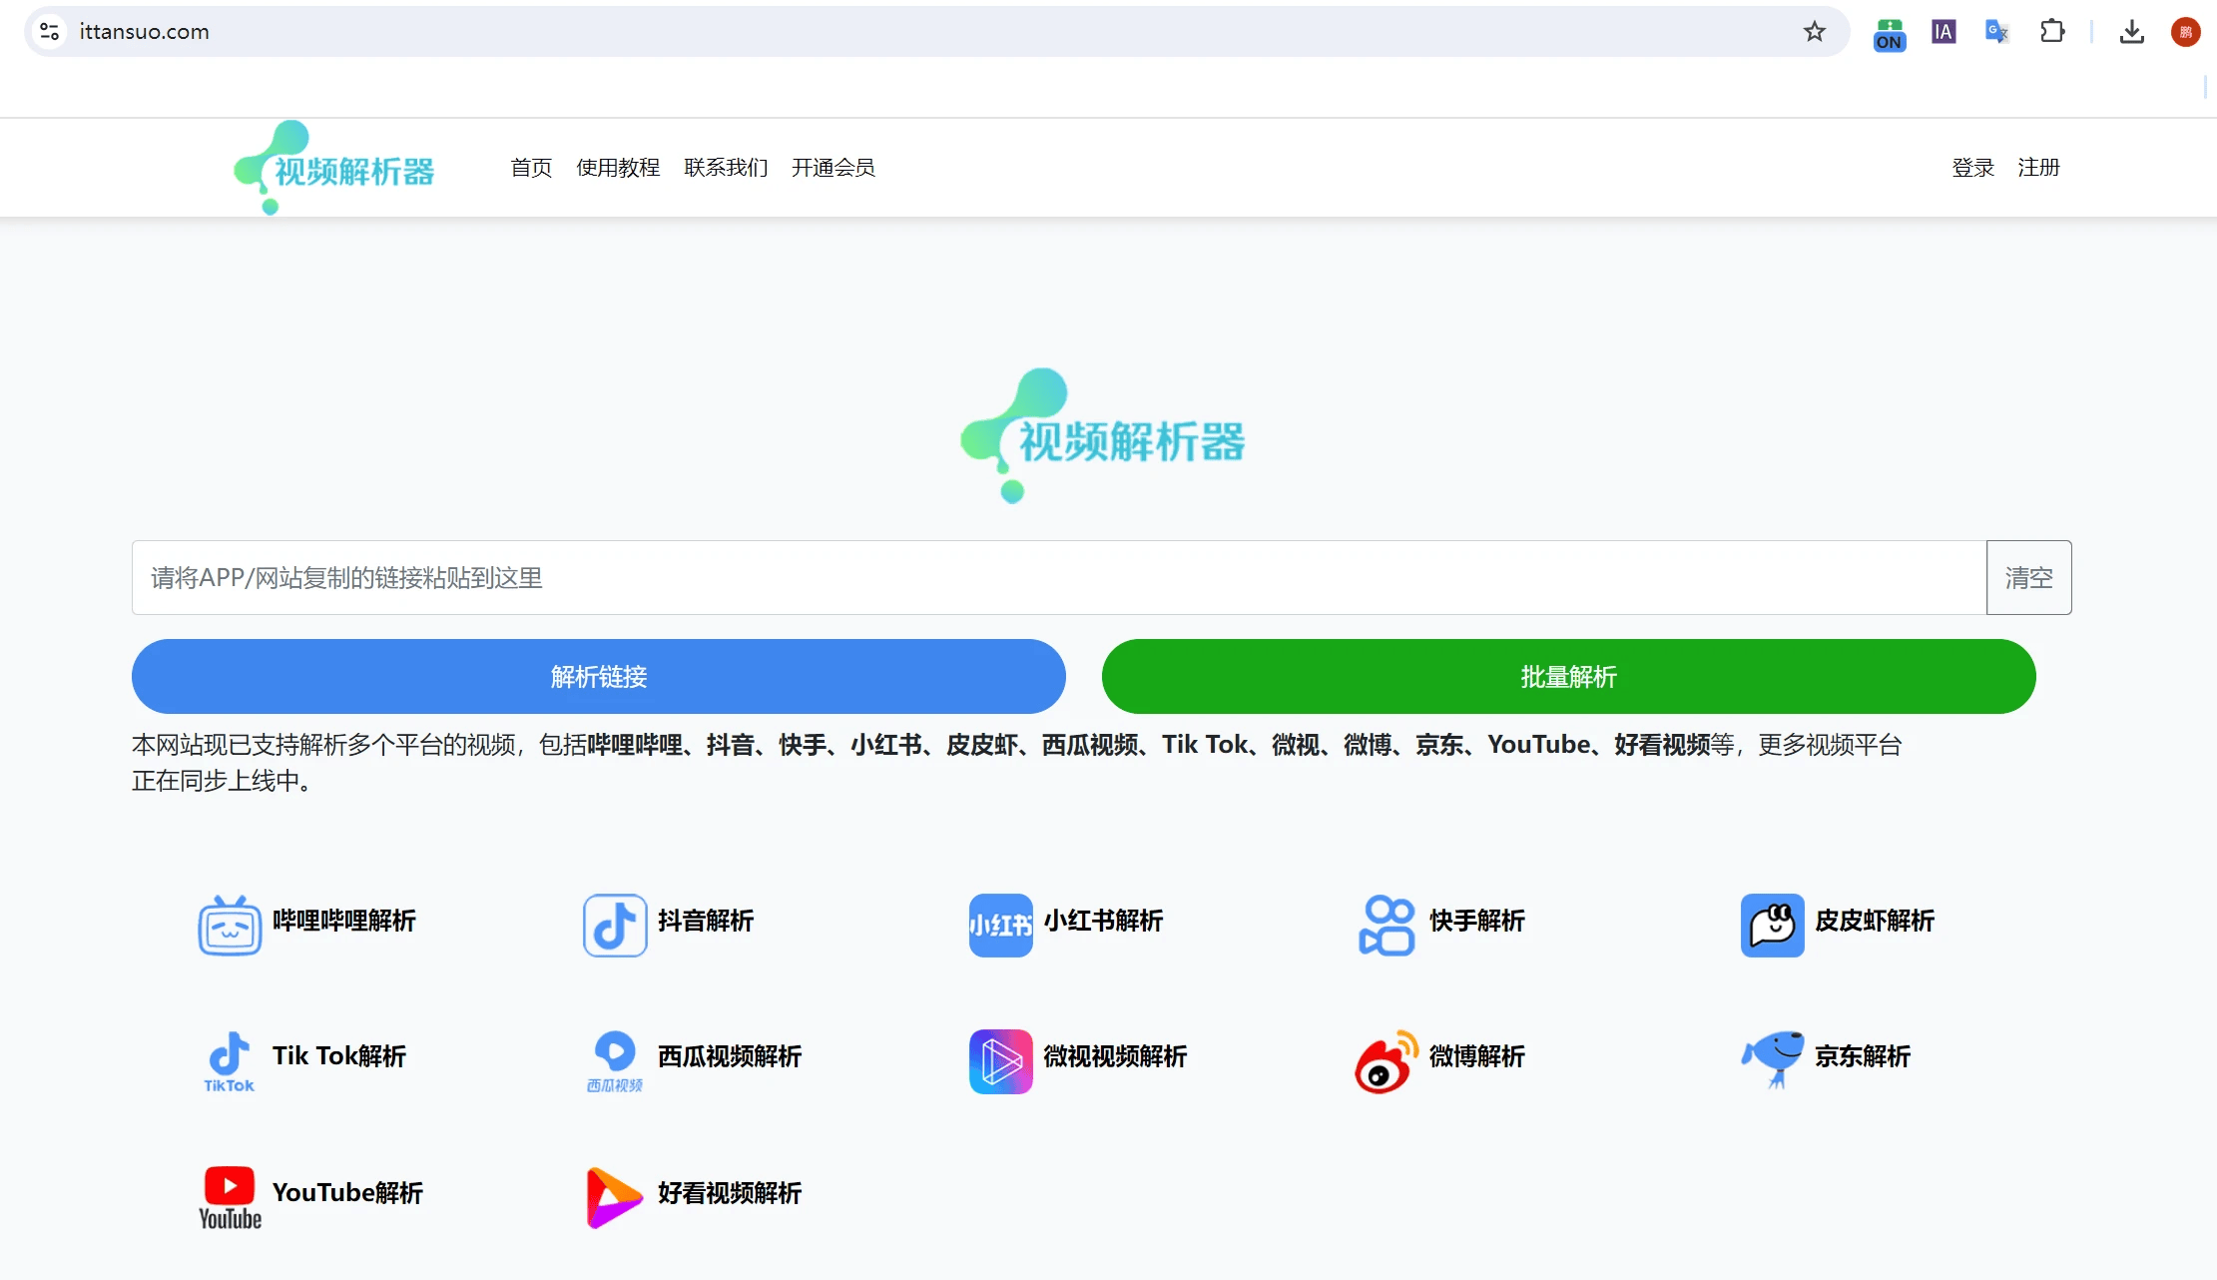Click the TikTok logo icon

tap(230, 1061)
